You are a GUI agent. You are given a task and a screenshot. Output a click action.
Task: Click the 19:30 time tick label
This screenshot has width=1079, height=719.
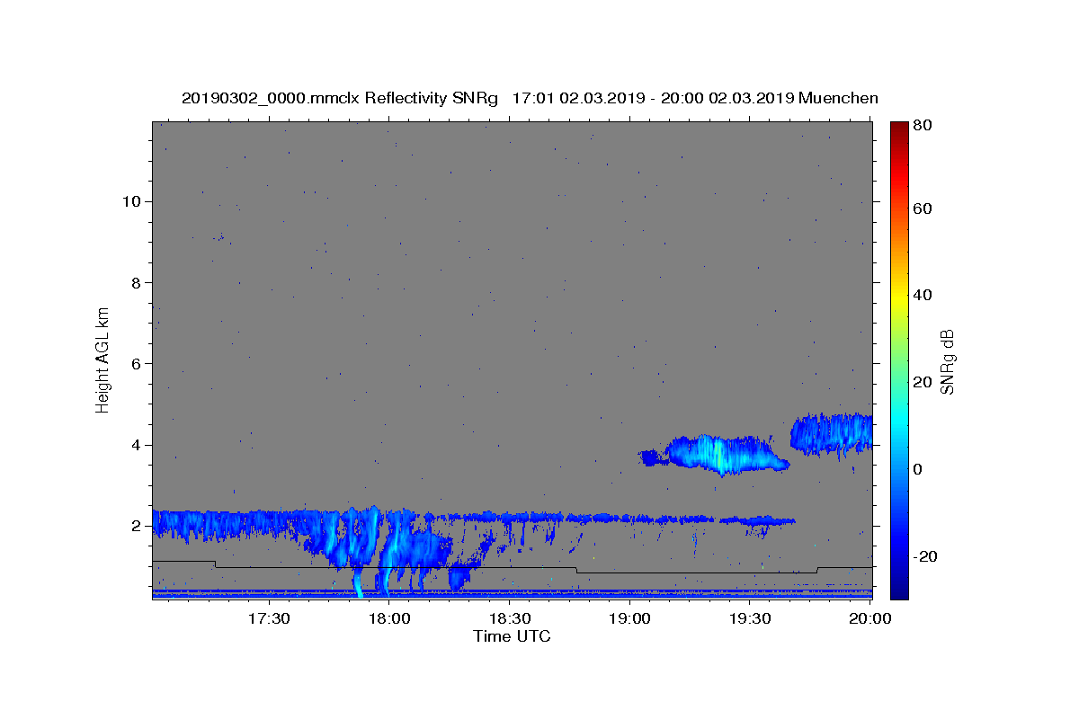[x=750, y=618]
